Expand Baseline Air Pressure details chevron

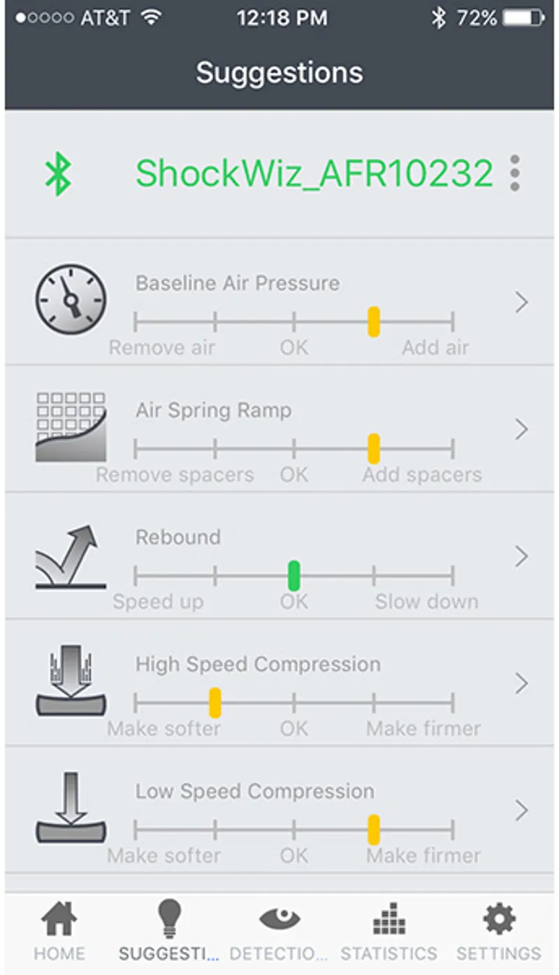click(521, 303)
